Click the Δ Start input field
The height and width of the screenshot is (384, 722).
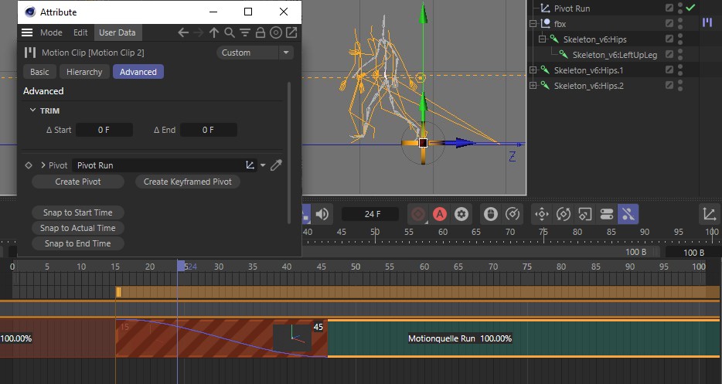104,130
